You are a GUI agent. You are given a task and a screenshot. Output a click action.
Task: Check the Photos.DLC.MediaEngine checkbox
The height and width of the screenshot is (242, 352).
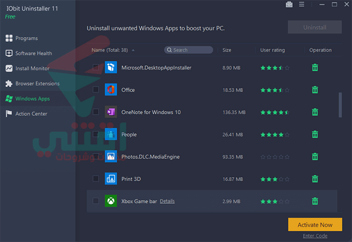coord(96,156)
